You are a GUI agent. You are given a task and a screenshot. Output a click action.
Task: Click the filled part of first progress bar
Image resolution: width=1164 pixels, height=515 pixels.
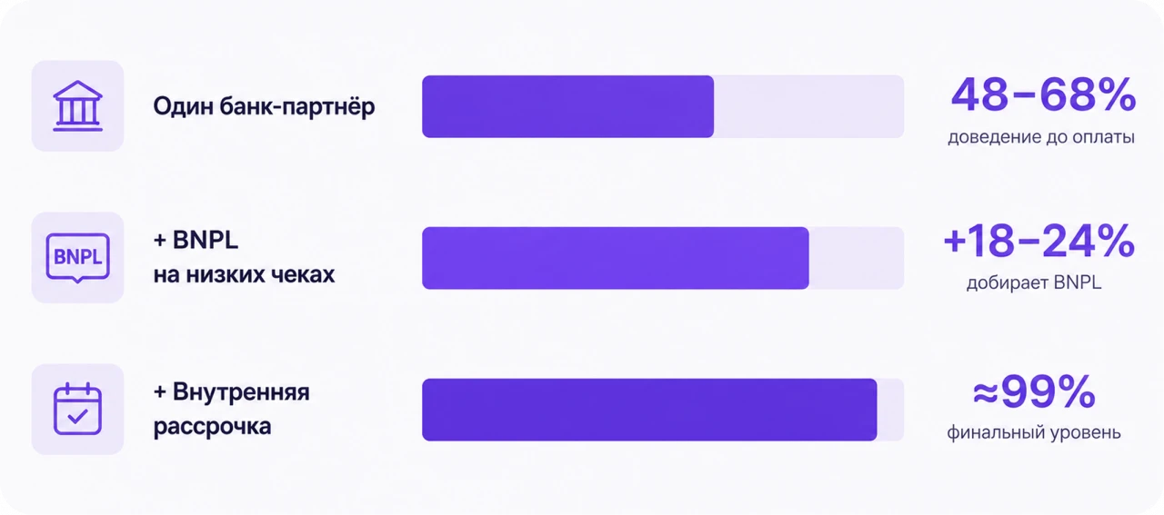tap(567, 106)
